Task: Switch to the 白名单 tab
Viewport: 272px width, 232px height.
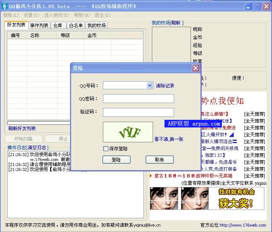Action: coord(76,26)
